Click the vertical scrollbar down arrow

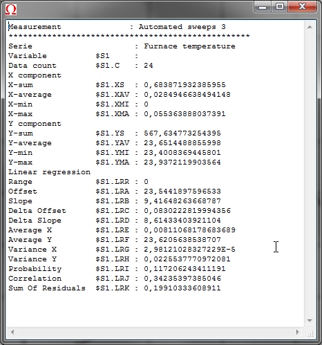[310, 321]
